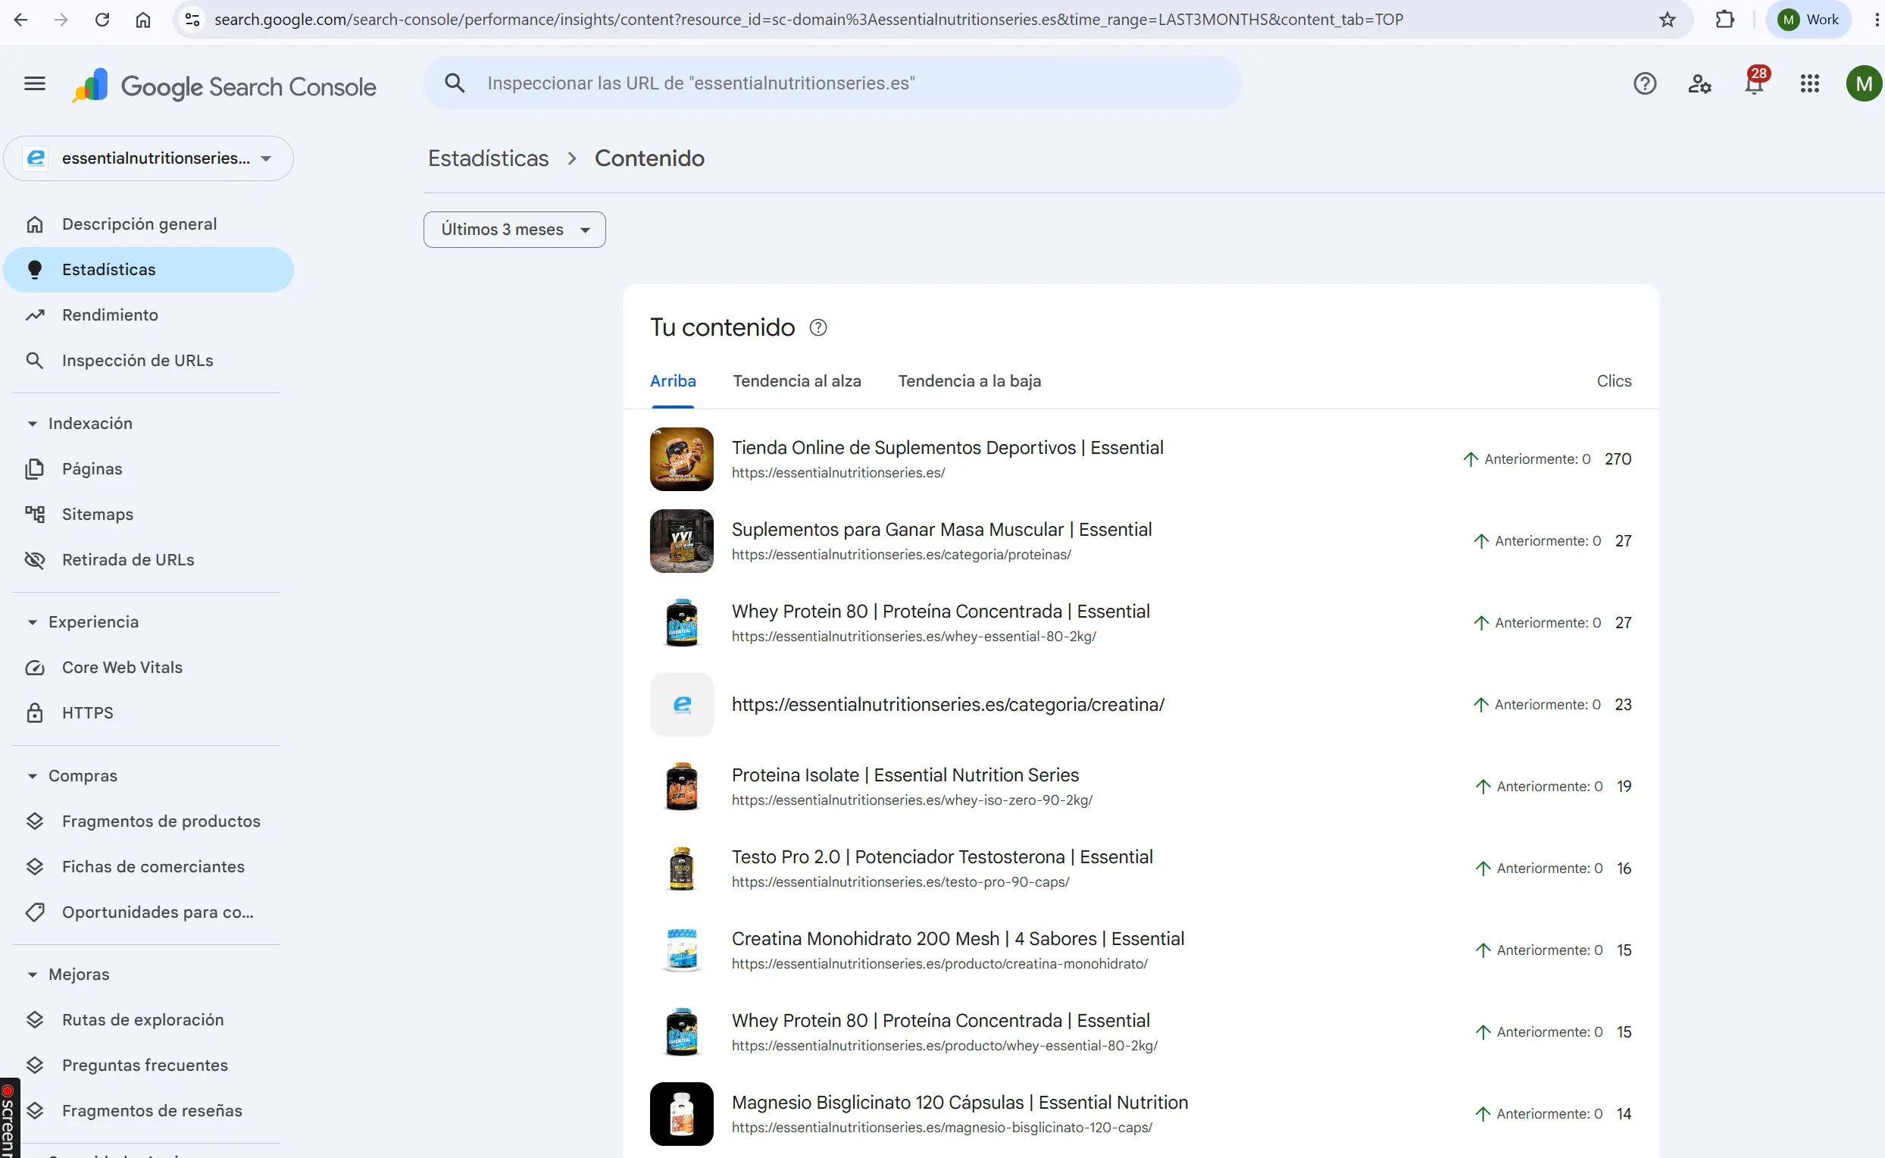Open Retirada de URLs

[x=148, y=560]
